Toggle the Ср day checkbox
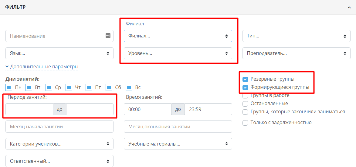The height and width of the screenshot is (167, 356). [x=49, y=87]
